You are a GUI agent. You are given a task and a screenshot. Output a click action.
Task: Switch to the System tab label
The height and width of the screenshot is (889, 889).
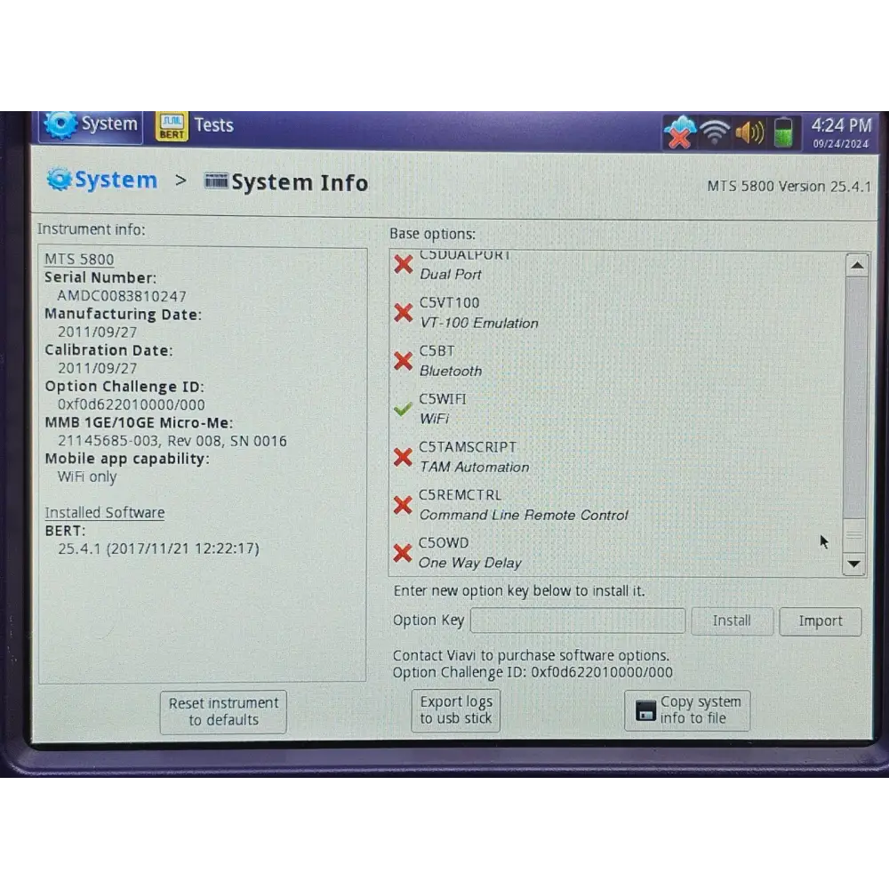tap(109, 124)
